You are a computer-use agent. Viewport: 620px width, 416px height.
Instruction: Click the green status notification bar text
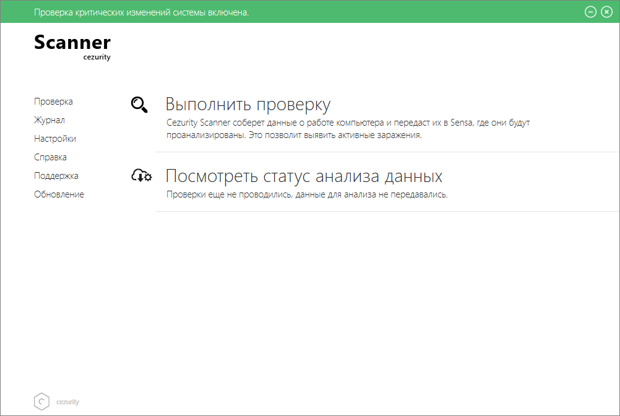point(141,12)
